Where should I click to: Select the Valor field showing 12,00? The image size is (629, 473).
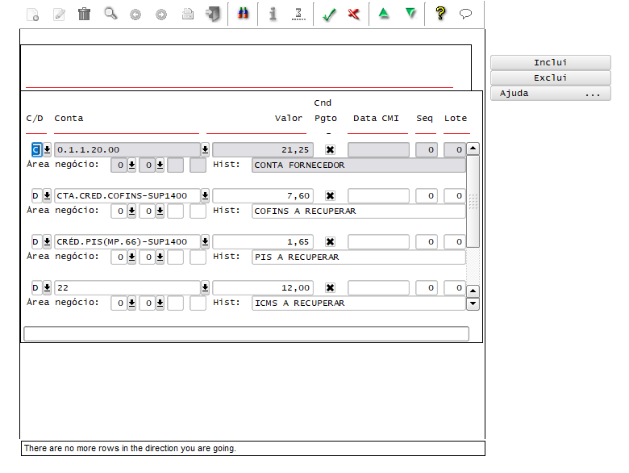pyautogui.click(x=263, y=288)
